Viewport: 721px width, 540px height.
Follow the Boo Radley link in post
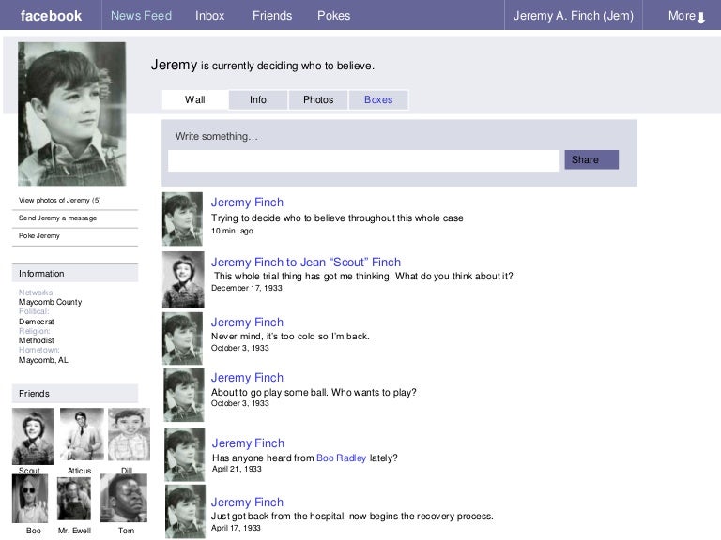click(x=341, y=458)
